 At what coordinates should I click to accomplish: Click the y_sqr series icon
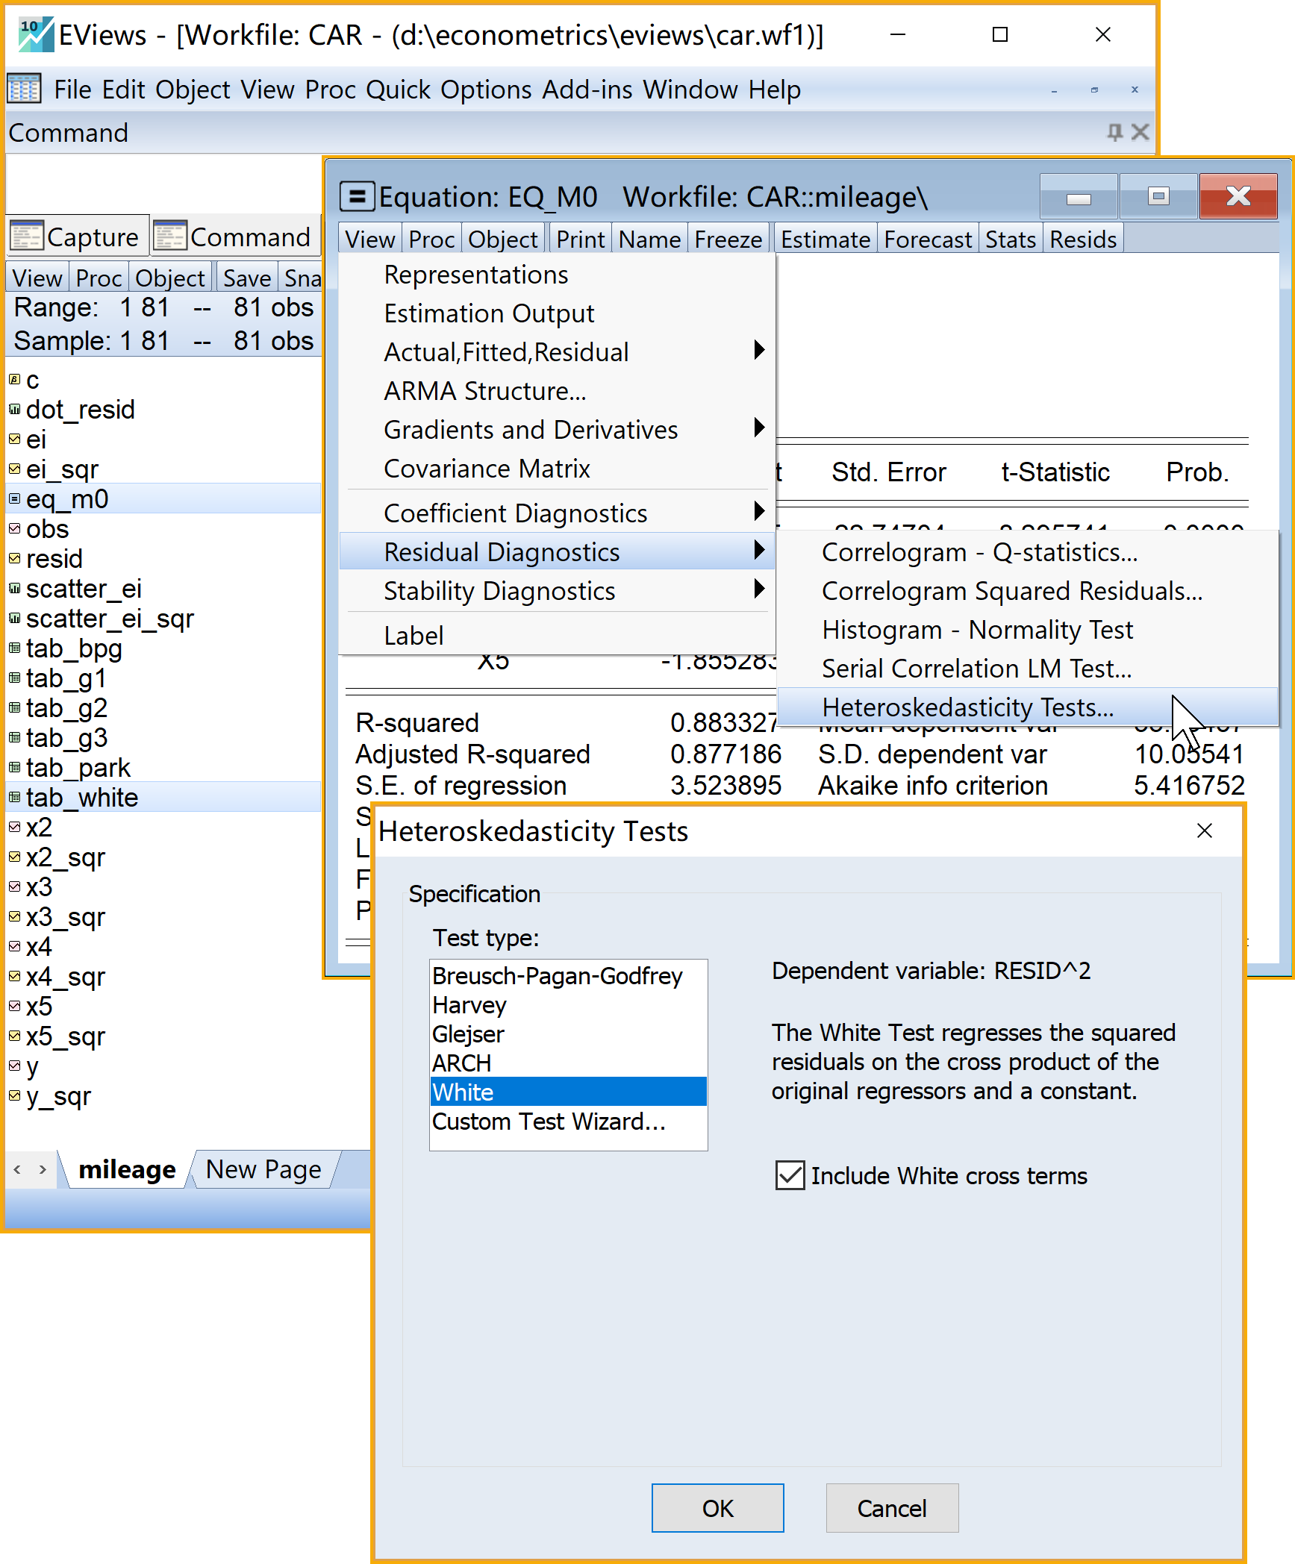coord(14,1095)
